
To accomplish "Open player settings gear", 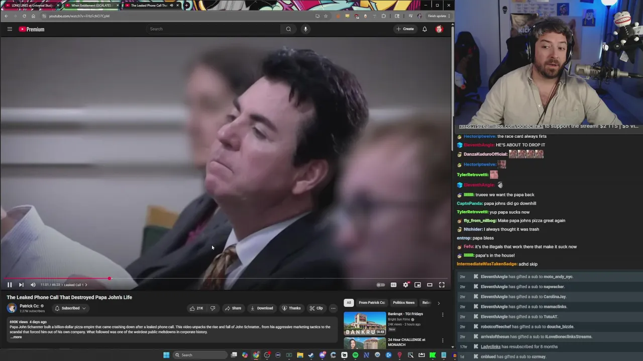I will [x=405, y=285].
